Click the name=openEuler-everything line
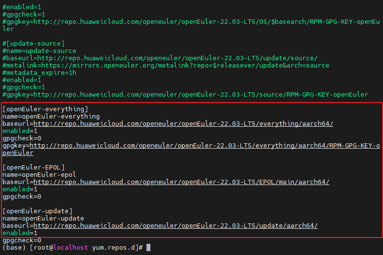Image resolution: width=383 pixels, height=255 pixels. [51, 117]
